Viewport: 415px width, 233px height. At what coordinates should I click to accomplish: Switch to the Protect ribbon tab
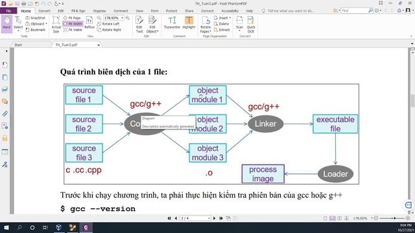(x=171, y=11)
